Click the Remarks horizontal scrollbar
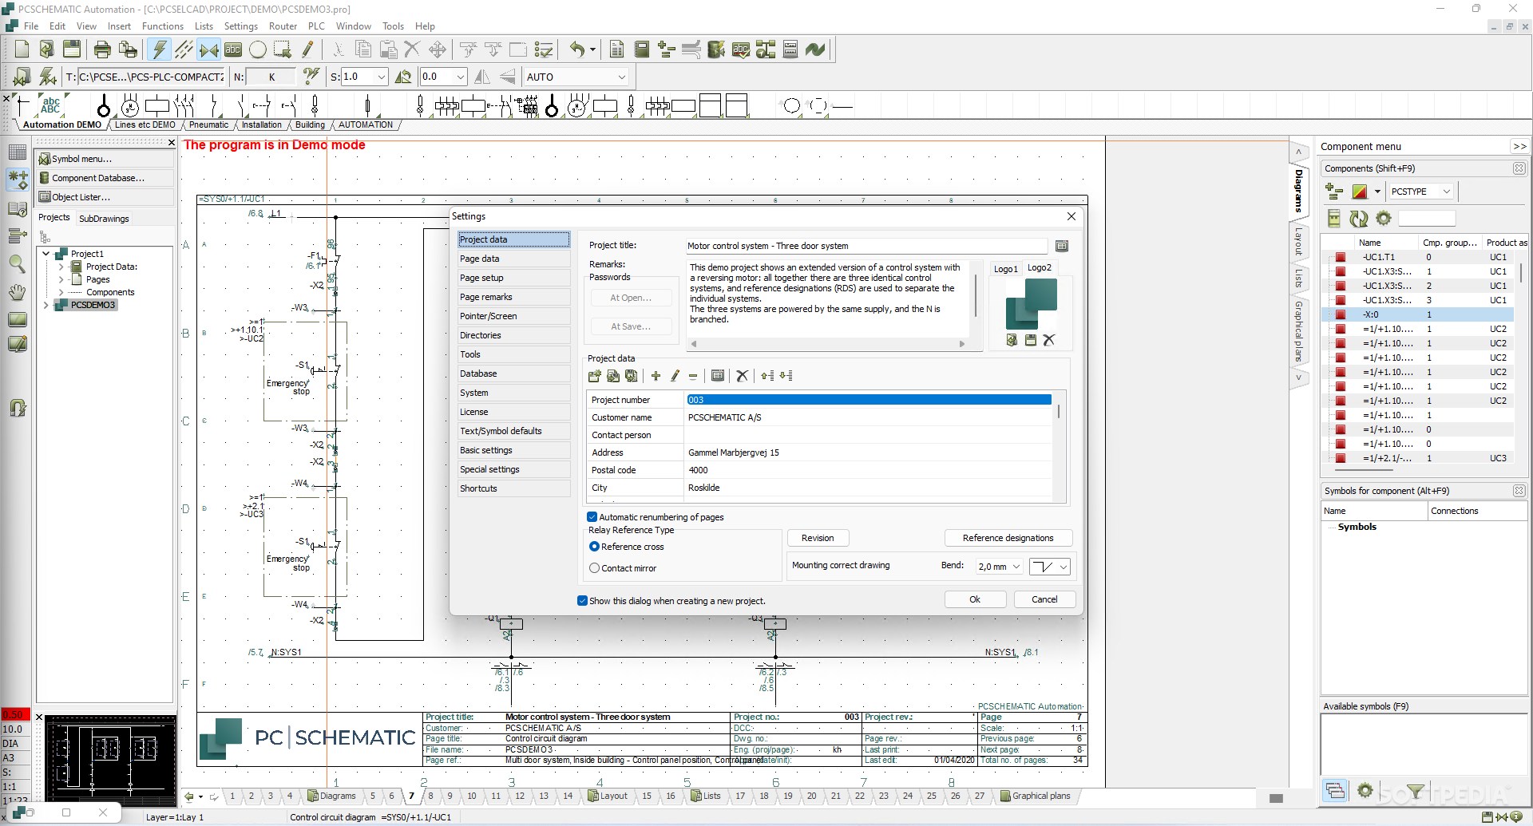This screenshot has width=1533, height=826. coord(827,344)
